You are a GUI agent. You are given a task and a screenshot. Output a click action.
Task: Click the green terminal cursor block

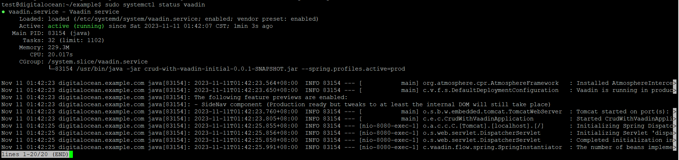pyautogui.click(x=71, y=154)
